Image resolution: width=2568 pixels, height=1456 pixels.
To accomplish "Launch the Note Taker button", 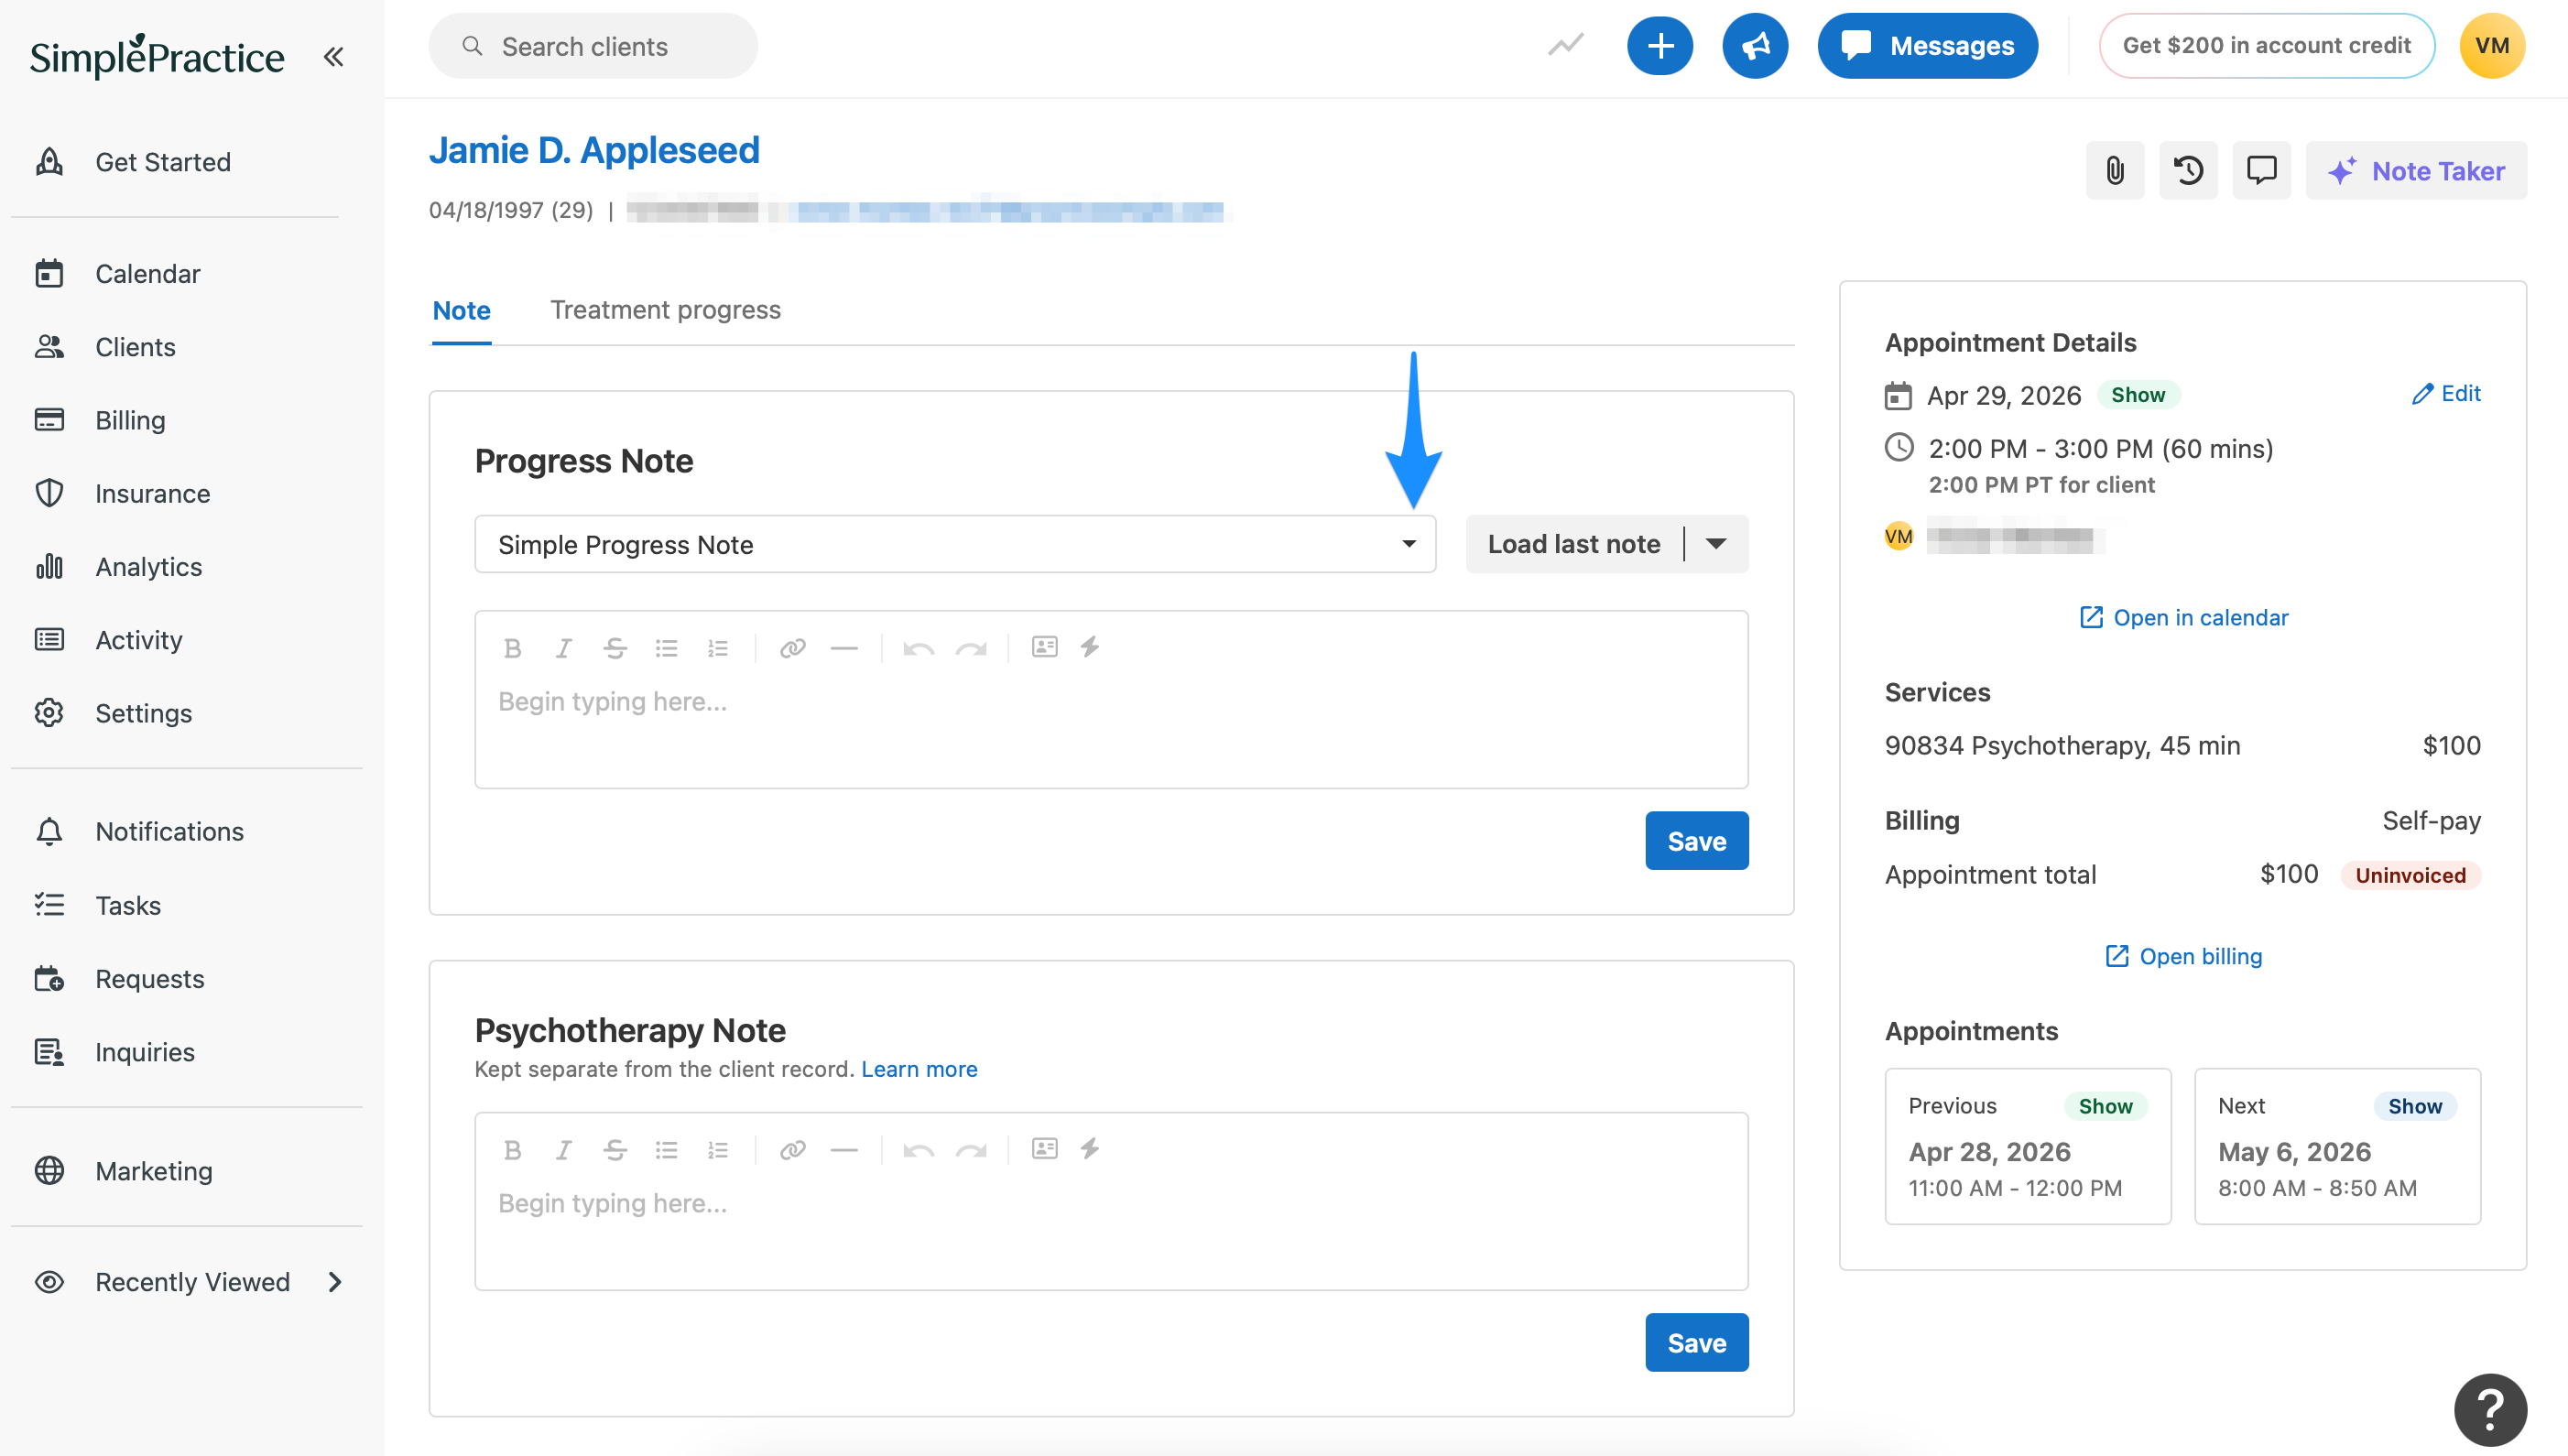I will point(2416,170).
